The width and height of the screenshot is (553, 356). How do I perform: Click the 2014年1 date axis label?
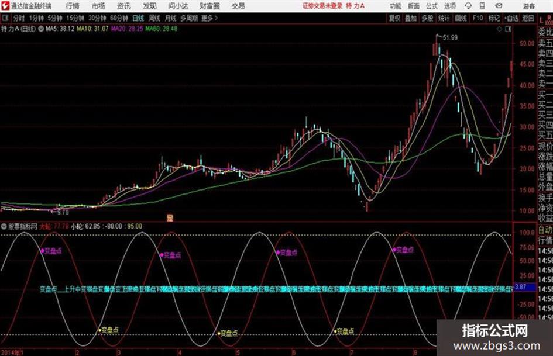pyautogui.click(x=12, y=352)
